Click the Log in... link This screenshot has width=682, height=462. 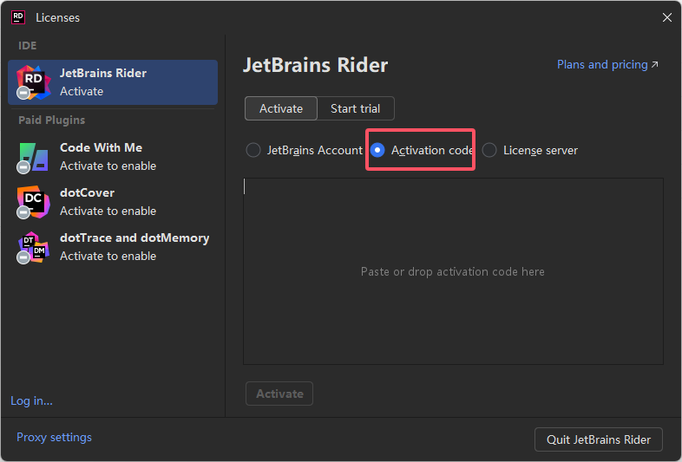[x=31, y=400]
